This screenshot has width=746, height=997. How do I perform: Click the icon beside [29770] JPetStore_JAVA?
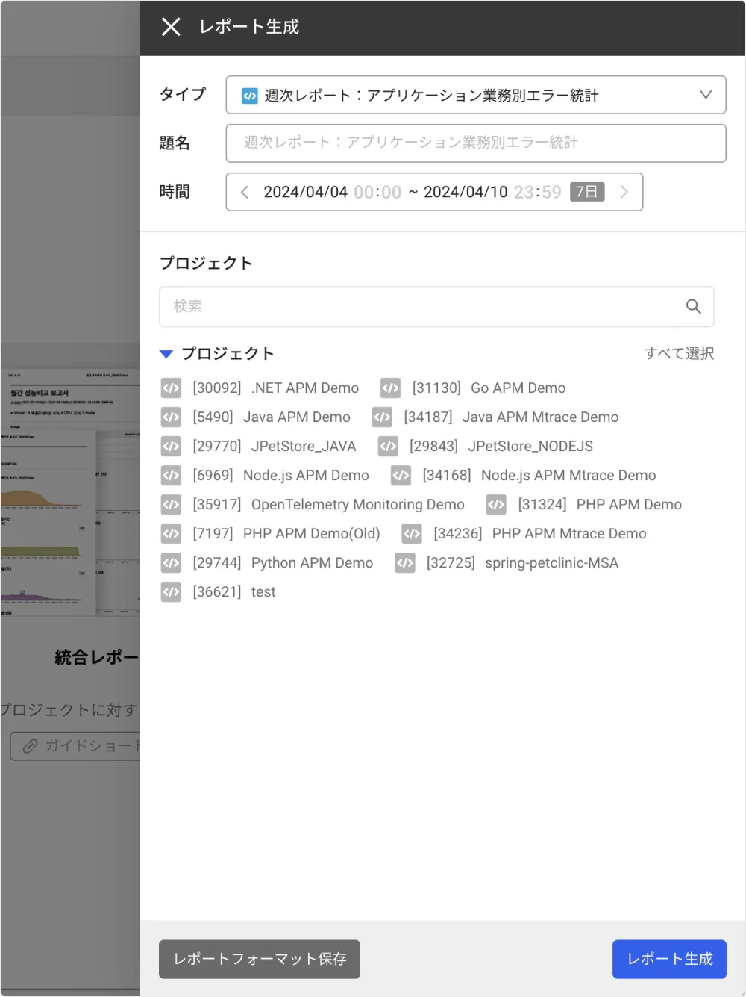click(171, 446)
